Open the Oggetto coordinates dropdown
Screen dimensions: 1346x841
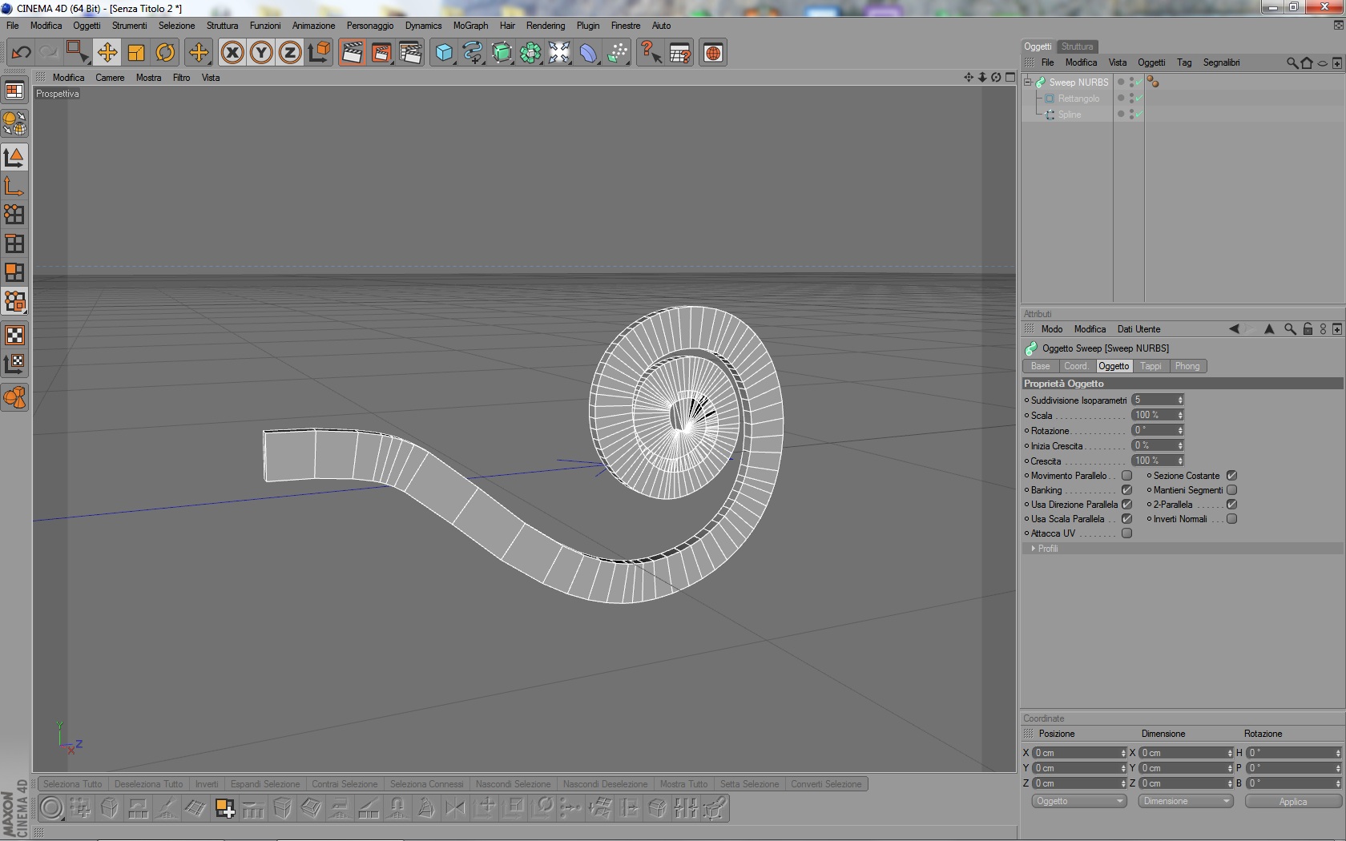click(1078, 801)
